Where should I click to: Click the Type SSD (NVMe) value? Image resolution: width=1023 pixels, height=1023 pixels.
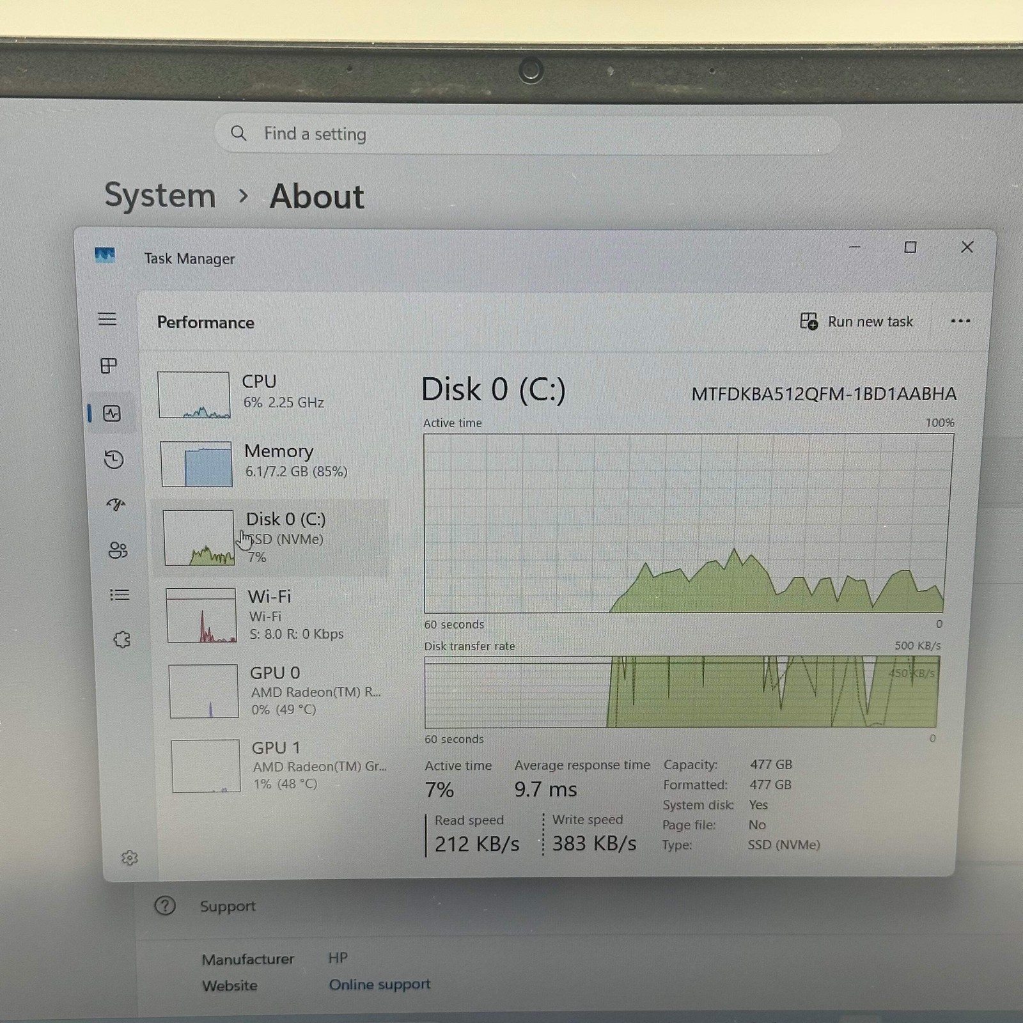pyautogui.click(x=783, y=845)
